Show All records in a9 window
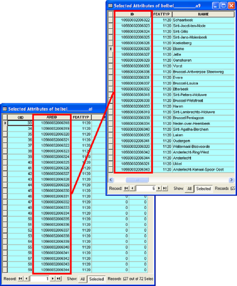This screenshot has width=237, height=286. coord(189,188)
